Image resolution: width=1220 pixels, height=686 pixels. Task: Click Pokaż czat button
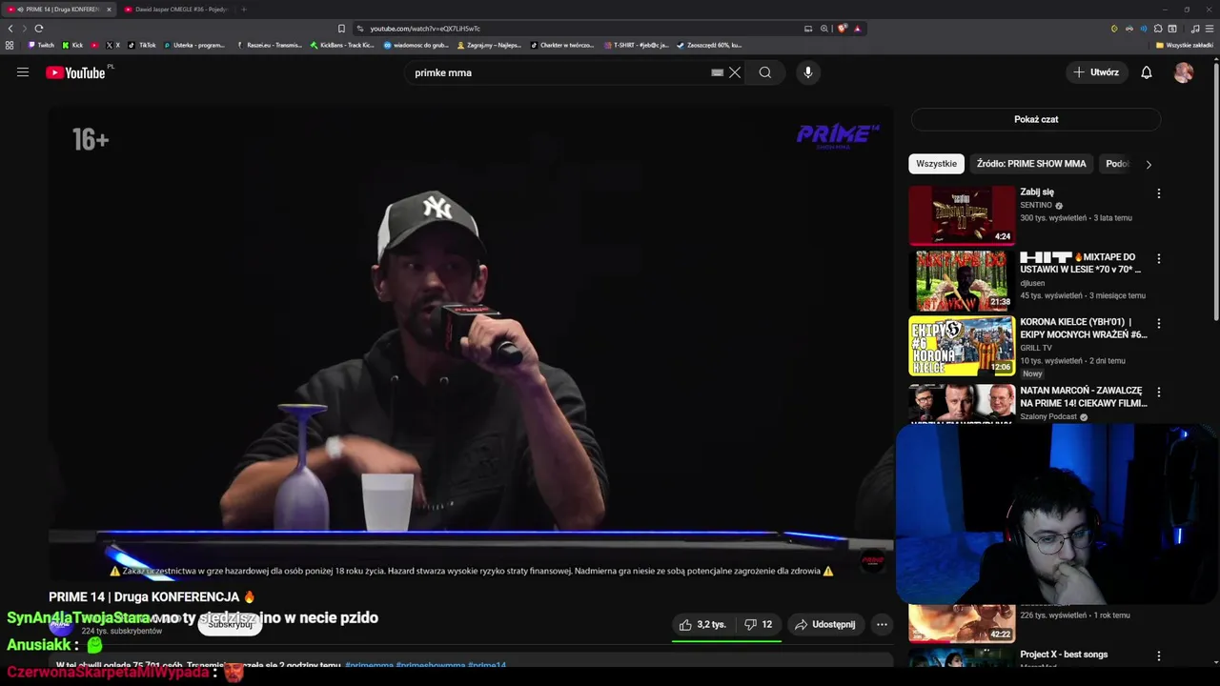pos(1036,119)
